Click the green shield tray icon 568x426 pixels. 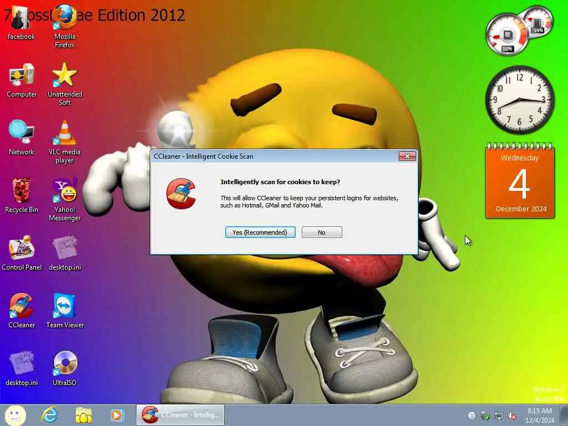pyautogui.click(x=485, y=416)
